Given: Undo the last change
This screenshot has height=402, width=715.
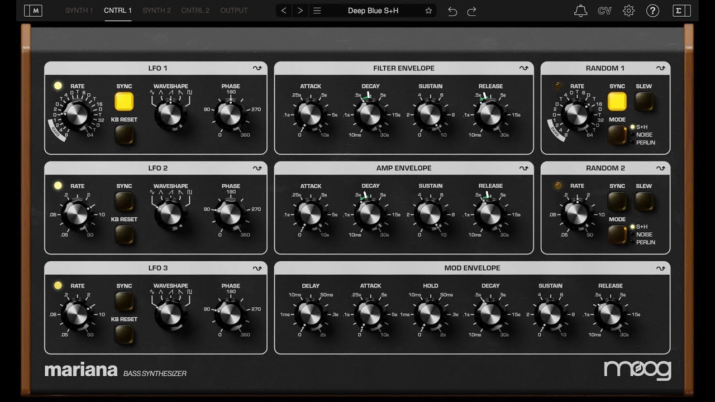Looking at the screenshot, I should click(452, 11).
